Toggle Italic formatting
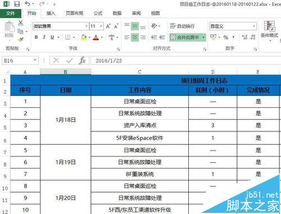The height and width of the screenshot is (214, 281). [44, 37]
